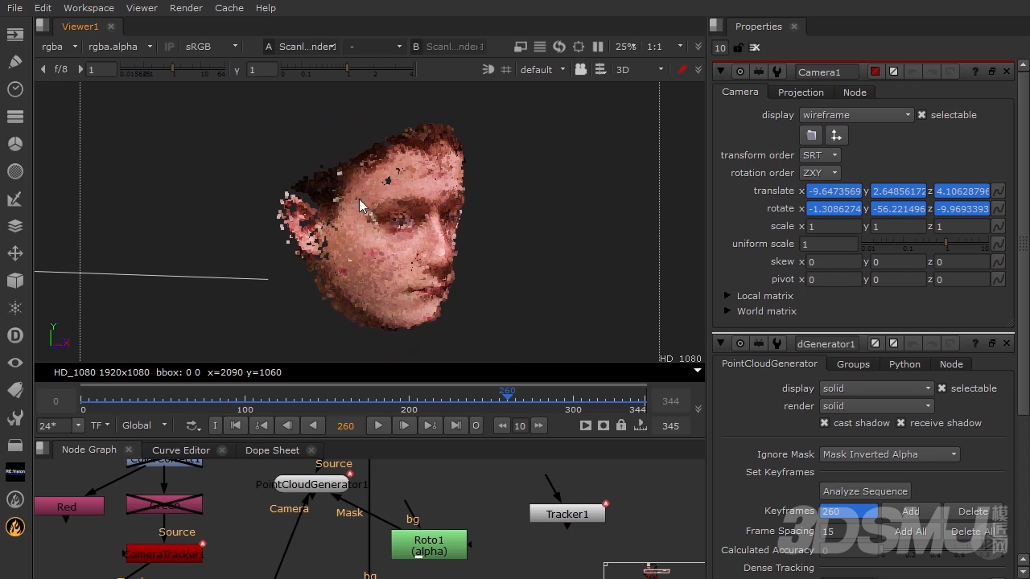The height and width of the screenshot is (579, 1030).
Task: Open the Channel nodes stacked-bars icon
Action: pos(15,117)
